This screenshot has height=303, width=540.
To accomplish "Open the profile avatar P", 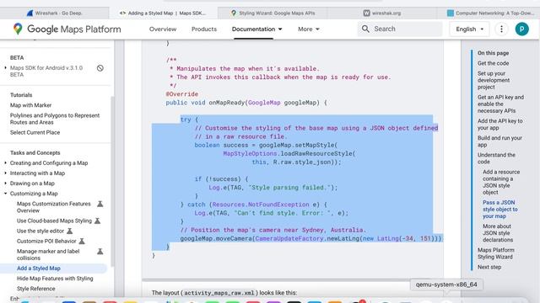I will [x=521, y=29].
